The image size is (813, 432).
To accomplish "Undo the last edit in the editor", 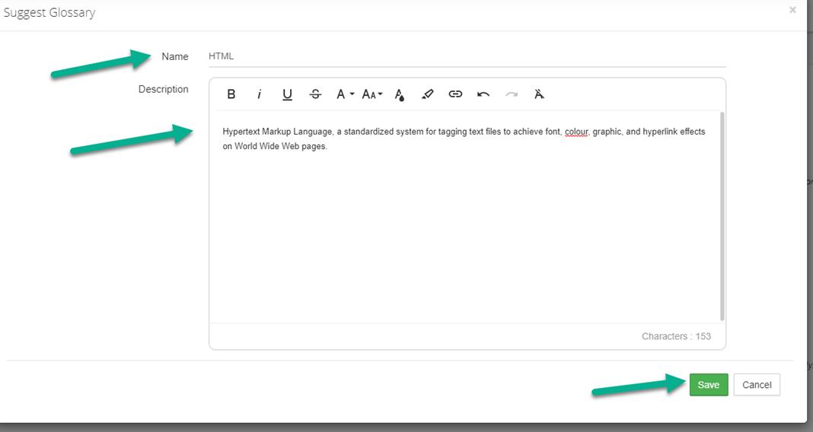I will click(483, 94).
